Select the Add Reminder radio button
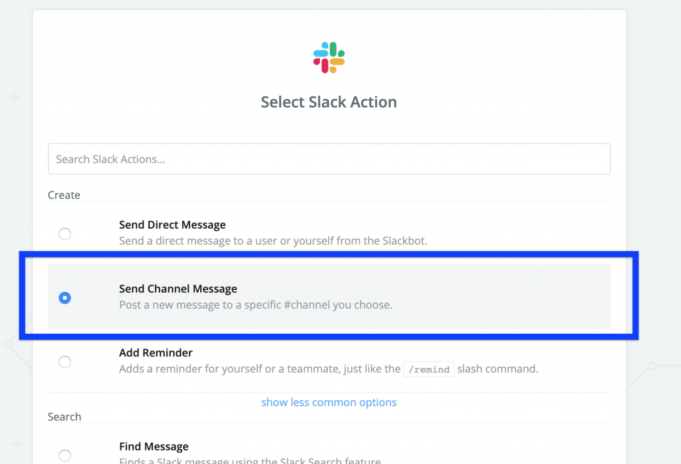 pos(65,362)
